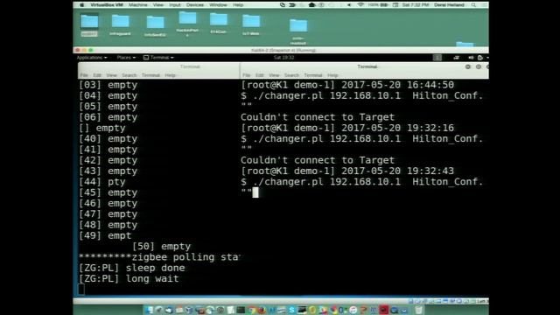The width and height of the screenshot is (560, 315).
Task: Open the power menu in Kali top bar
Action: click(x=480, y=58)
